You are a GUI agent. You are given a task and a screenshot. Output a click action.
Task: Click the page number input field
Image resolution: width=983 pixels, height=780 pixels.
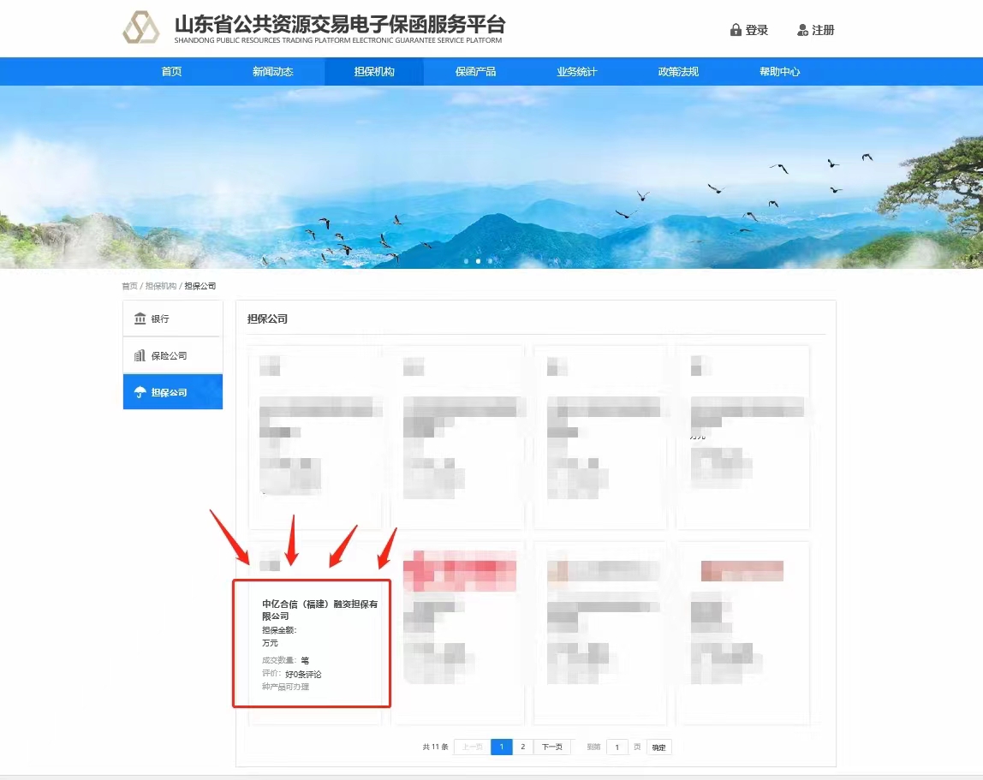617,747
